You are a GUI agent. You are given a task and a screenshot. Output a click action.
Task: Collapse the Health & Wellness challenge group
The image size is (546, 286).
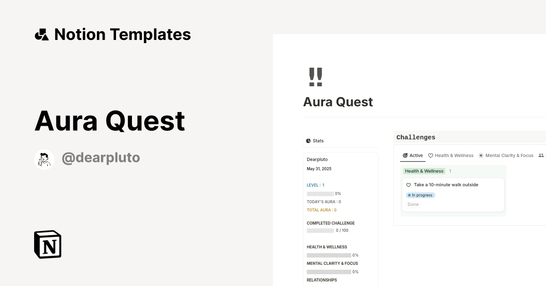pos(424,171)
